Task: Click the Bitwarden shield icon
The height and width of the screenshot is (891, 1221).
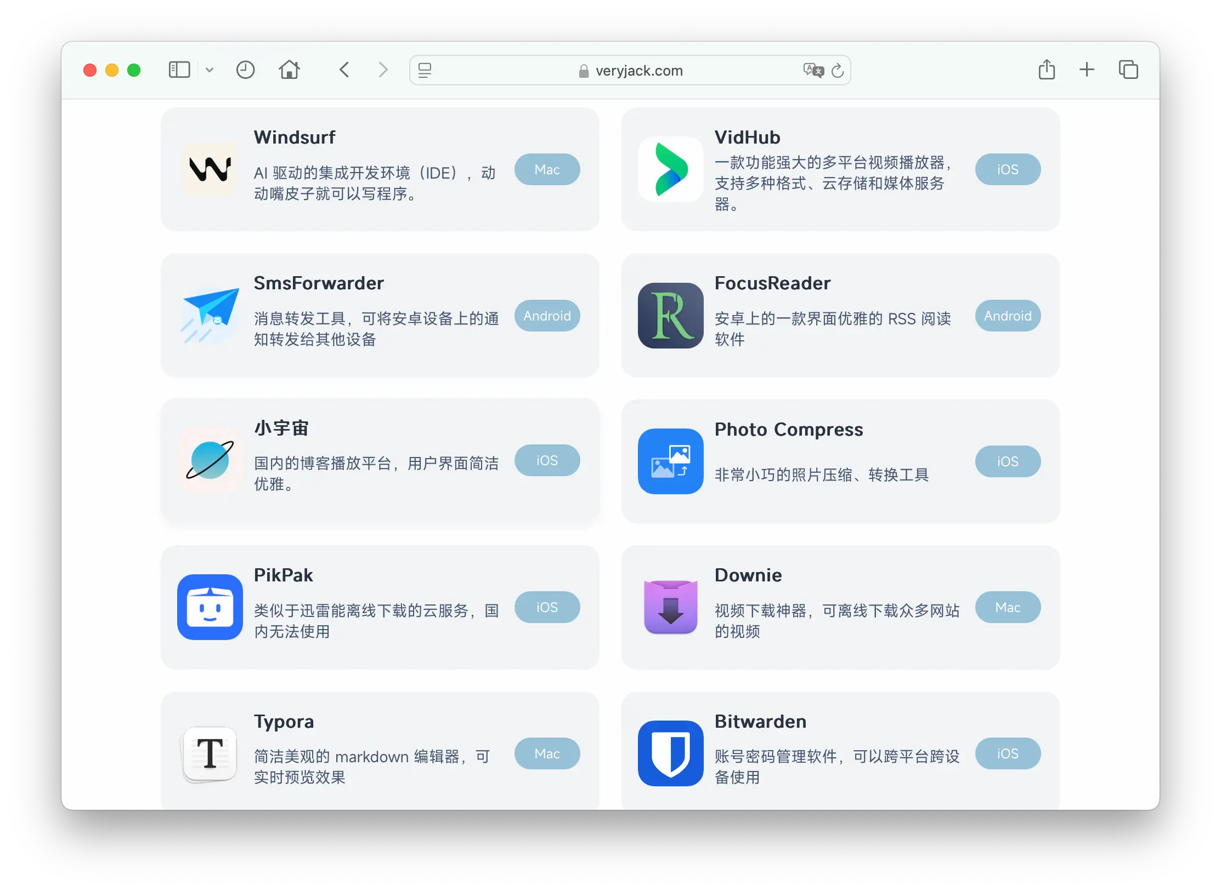Action: [670, 753]
